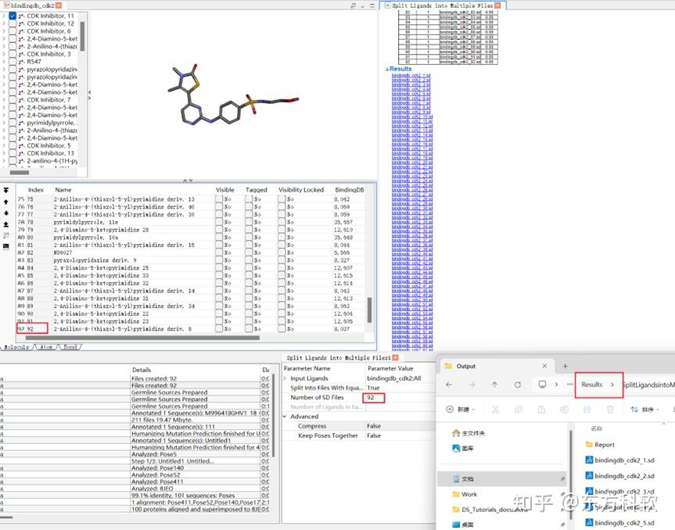Click the trash Delete icon in Explorer toolbar
Image resolution: width=675 pixels, height=530 pixels.
point(611,410)
